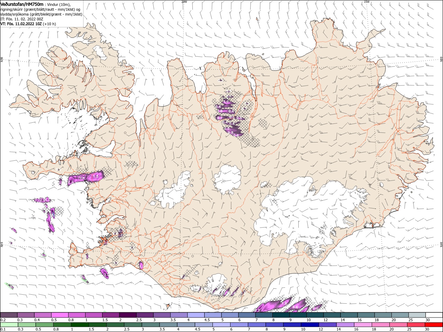Click the '20W' longitude label
The height and width of the screenshot is (332, 443).
coord(184,2)
